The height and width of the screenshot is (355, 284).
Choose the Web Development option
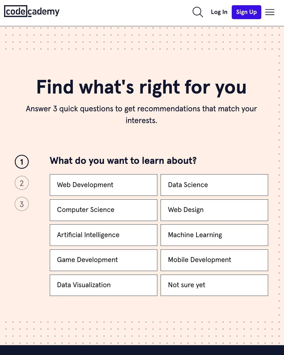(x=103, y=185)
